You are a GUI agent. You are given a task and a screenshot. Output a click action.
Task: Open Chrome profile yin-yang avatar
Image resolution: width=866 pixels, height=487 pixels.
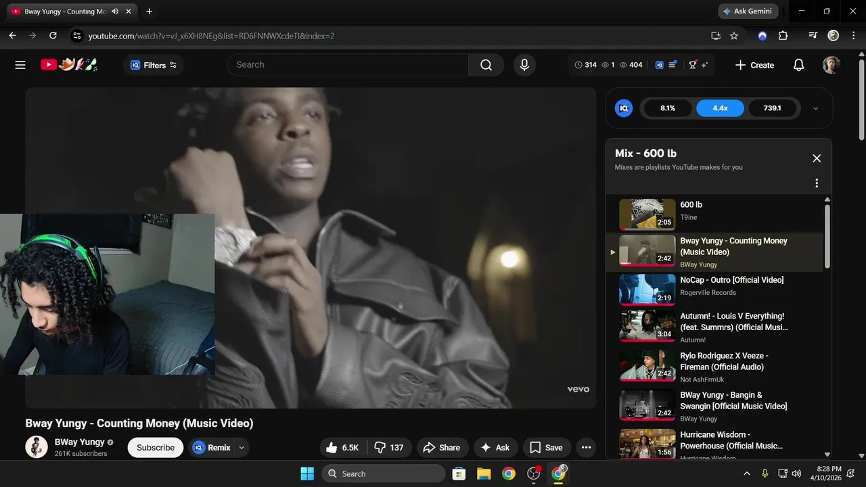[834, 36]
